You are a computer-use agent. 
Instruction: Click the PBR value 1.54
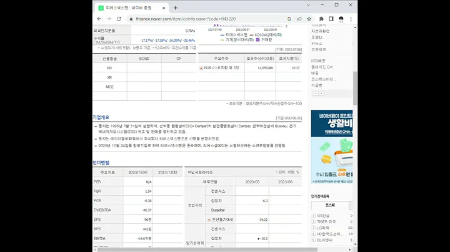(x=148, y=191)
